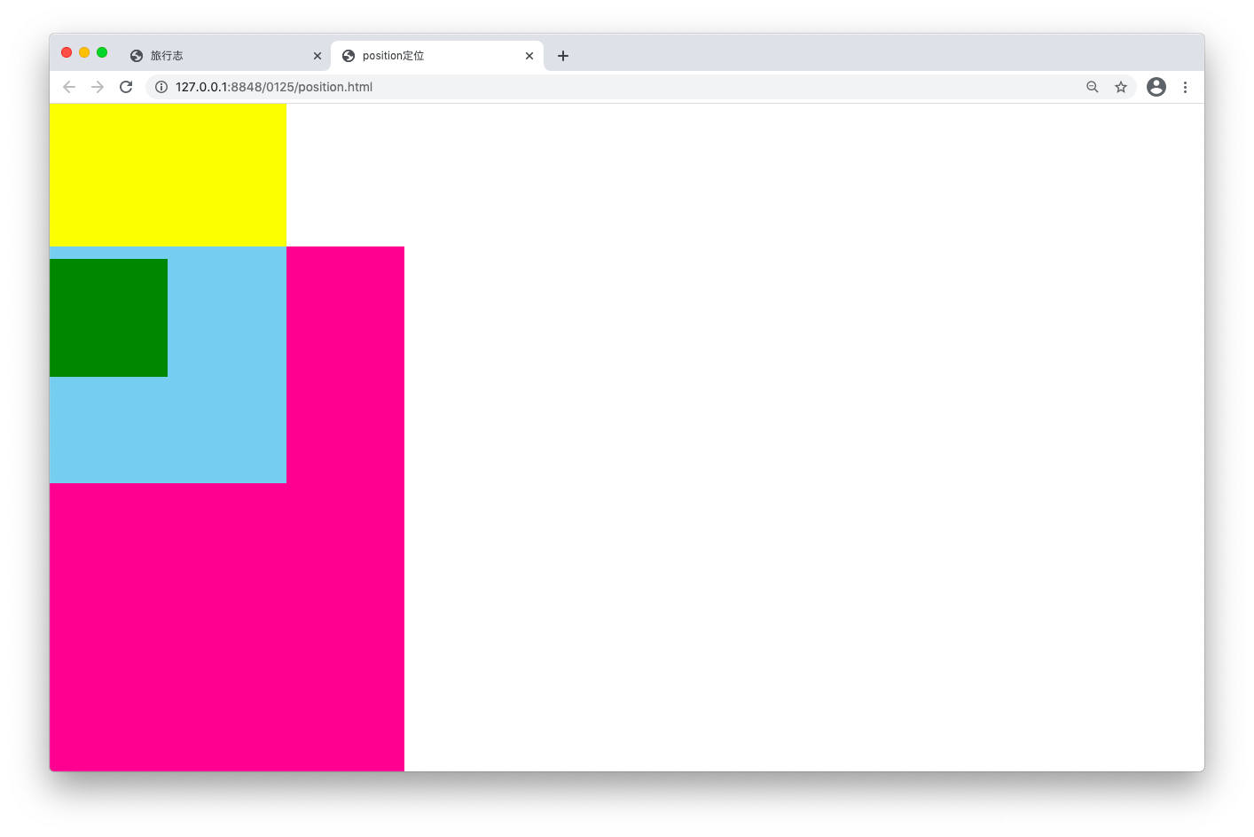Maximize the browser window green button
This screenshot has height=837, width=1254.
[102, 52]
